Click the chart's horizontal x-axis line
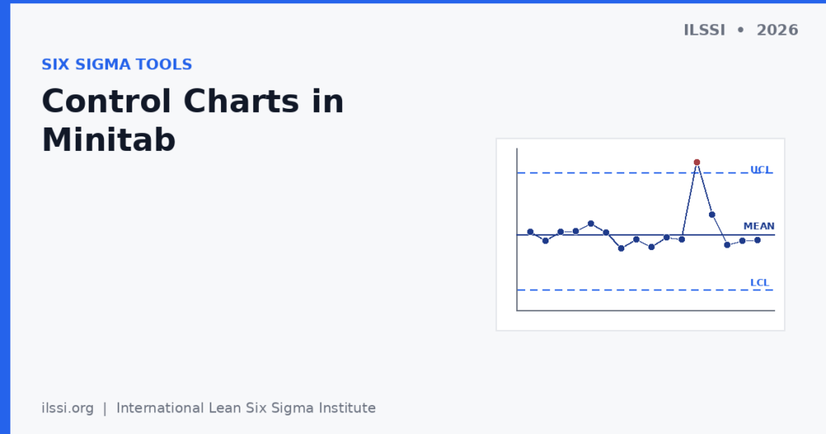 [x=645, y=311]
